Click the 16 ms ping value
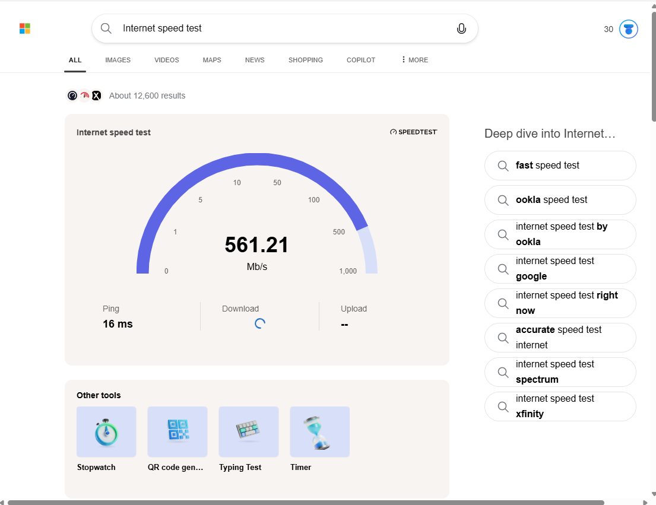The height and width of the screenshot is (505, 656). click(x=118, y=324)
